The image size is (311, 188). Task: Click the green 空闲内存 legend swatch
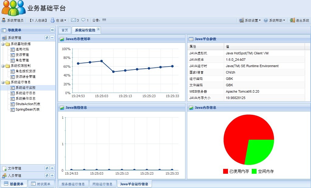coord(254,171)
